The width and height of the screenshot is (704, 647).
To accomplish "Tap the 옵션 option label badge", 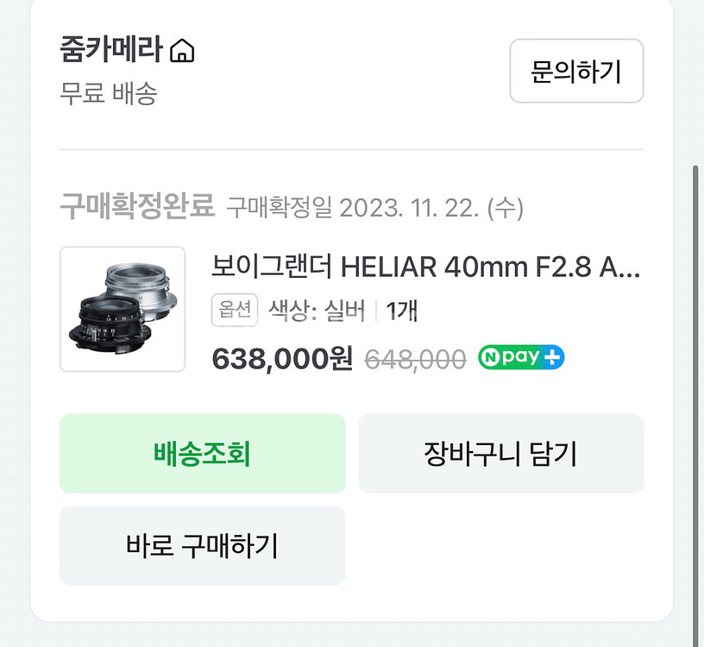I will tap(235, 311).
